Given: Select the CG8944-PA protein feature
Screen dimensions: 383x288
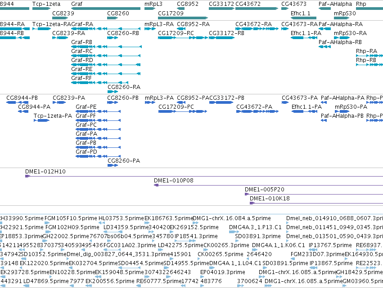Looking at the screenshot, I should coord(23,111).
